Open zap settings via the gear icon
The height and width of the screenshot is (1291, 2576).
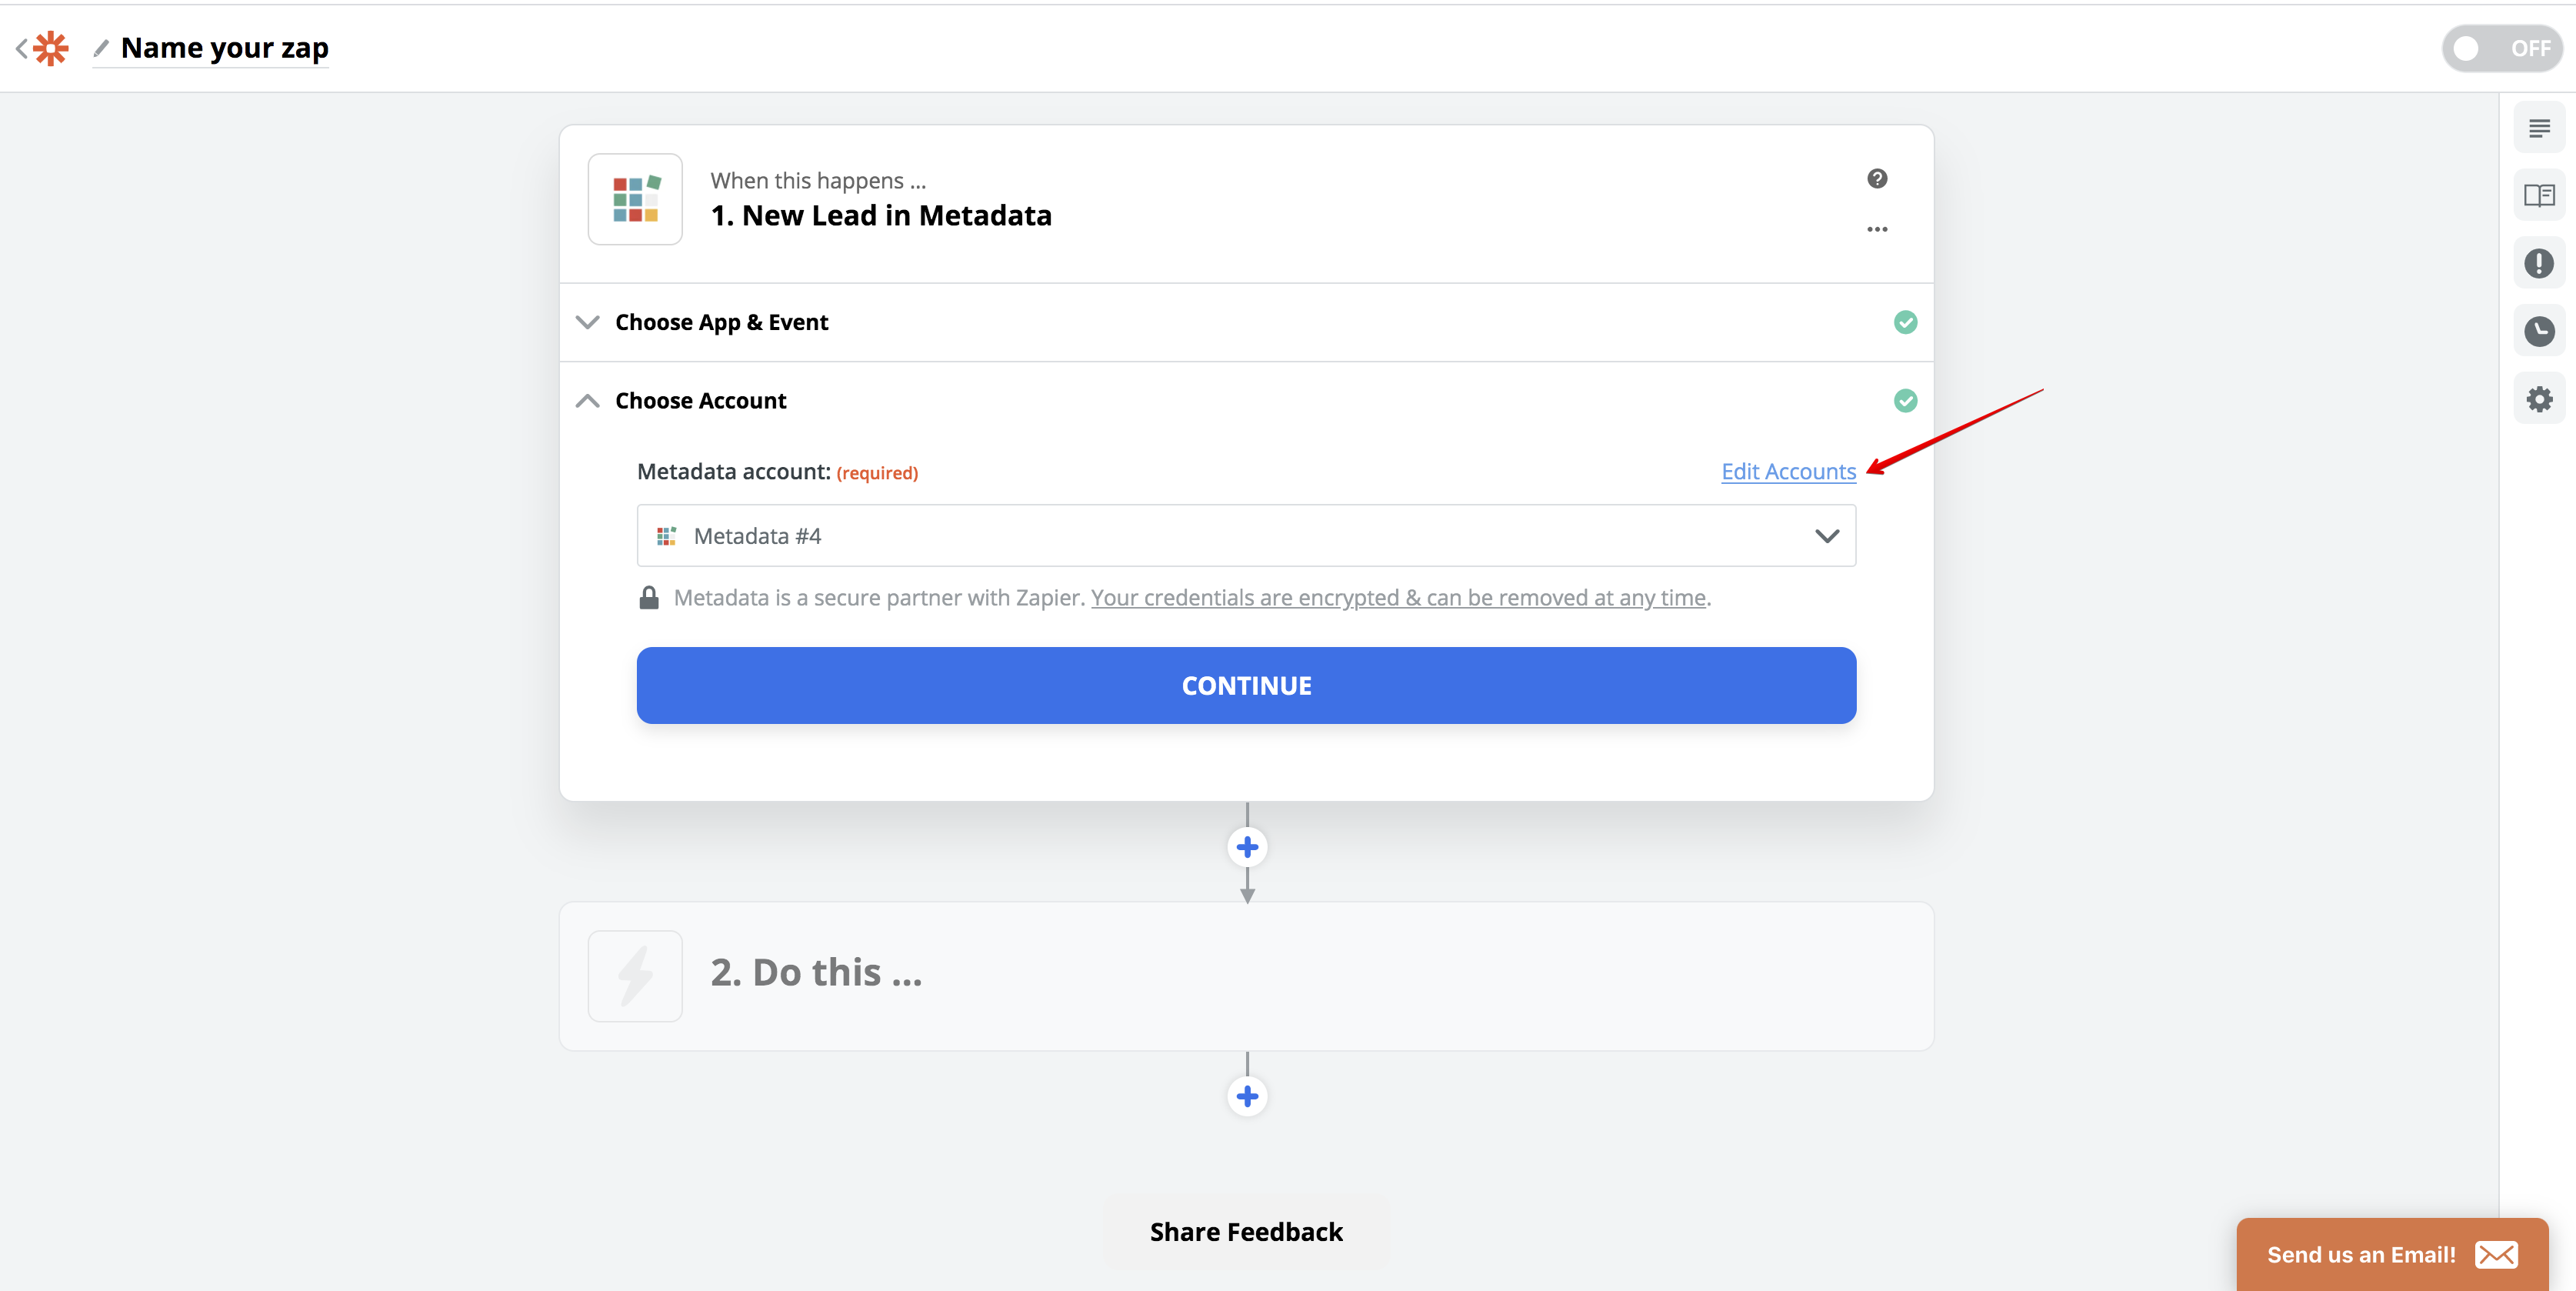click(x=2539, y=398)
